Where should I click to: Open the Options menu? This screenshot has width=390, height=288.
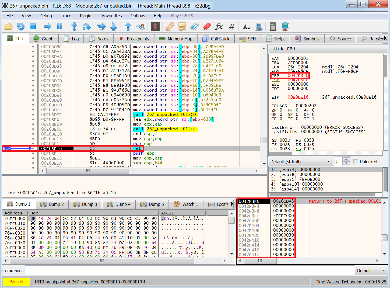(138, 16)
